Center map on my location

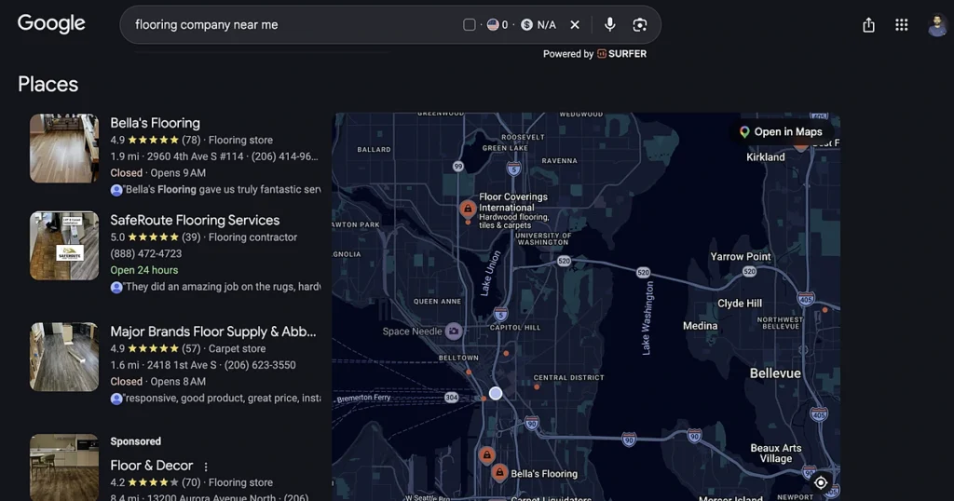click(821, 482)
